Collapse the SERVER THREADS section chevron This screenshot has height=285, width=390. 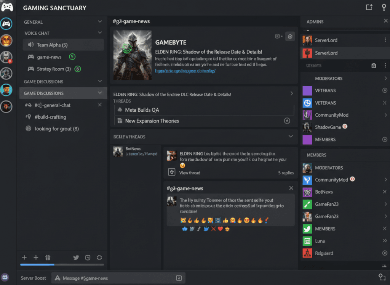[x=291, y=137]
